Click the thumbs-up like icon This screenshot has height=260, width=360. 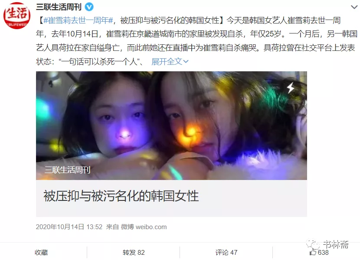[313, 252]
